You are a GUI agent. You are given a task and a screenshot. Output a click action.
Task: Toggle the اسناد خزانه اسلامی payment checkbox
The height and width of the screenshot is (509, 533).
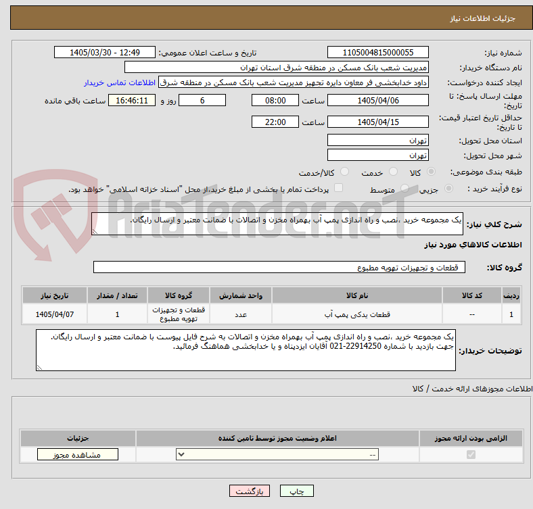tap(339, 188)
